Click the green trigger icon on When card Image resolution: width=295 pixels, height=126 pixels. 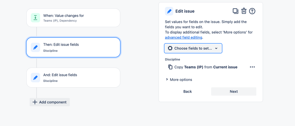point(35,18)
